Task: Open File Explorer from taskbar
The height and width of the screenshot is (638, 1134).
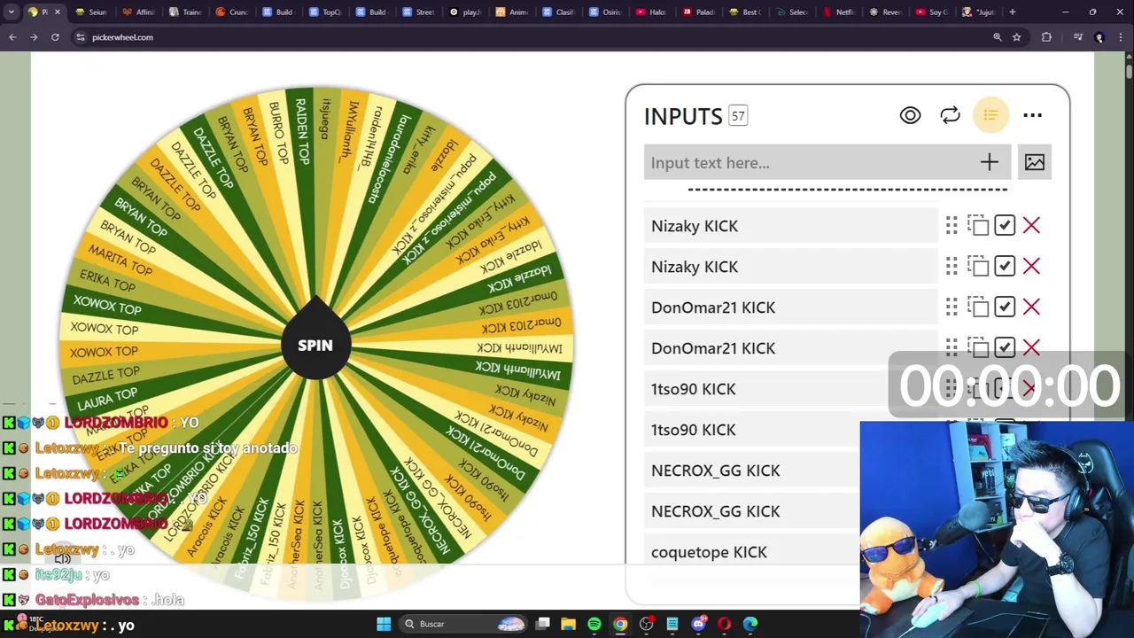Action: [x=568, y=624]
